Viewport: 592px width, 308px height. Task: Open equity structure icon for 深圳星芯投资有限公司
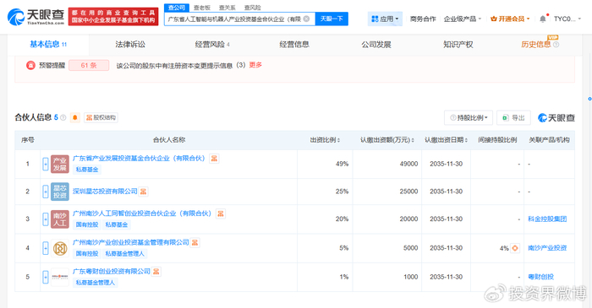click(143, 192)
